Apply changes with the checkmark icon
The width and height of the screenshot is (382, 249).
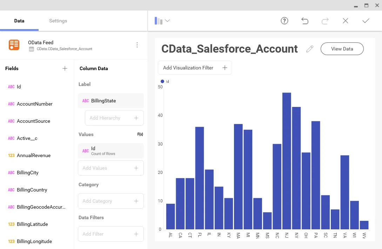[366, 21]
